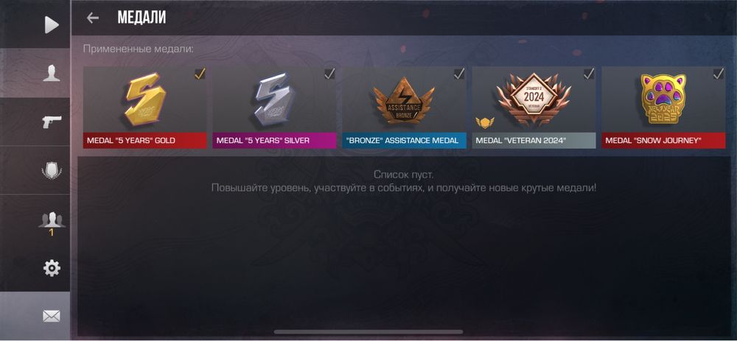Open the settings gear icon
This screenshot has width=737, height=341.
[x=52, y=268]
